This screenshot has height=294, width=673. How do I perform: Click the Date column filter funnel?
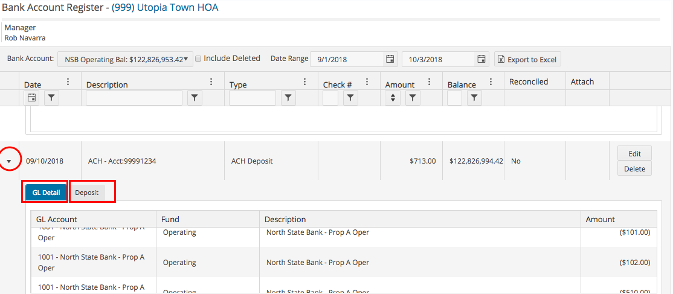tap(51, 98)
